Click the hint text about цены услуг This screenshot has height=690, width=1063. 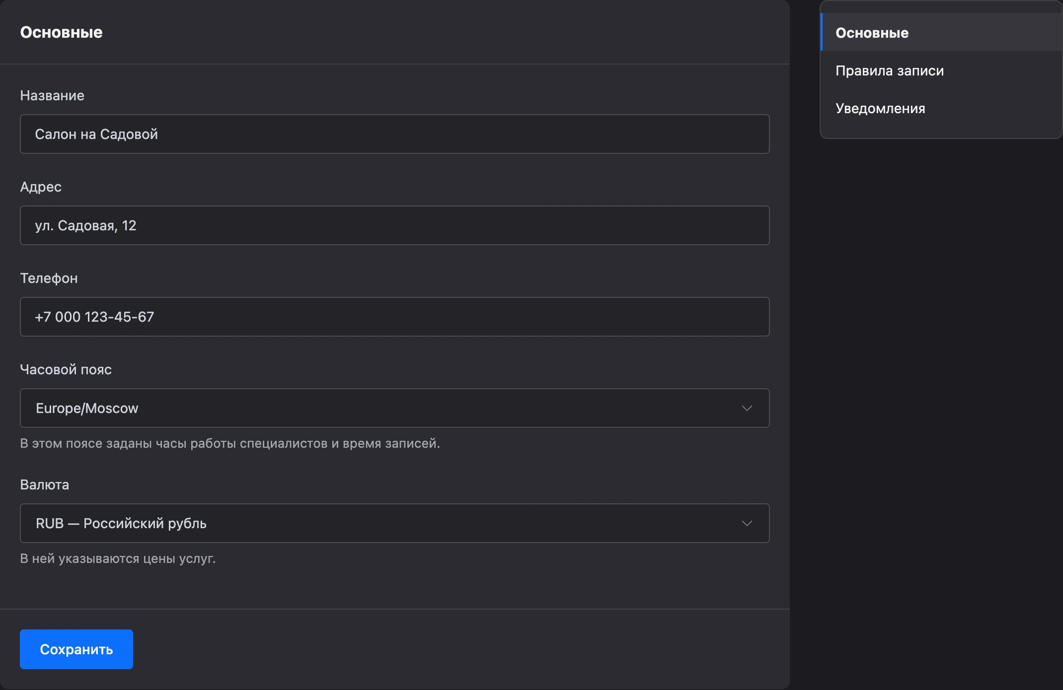[118, 558]
